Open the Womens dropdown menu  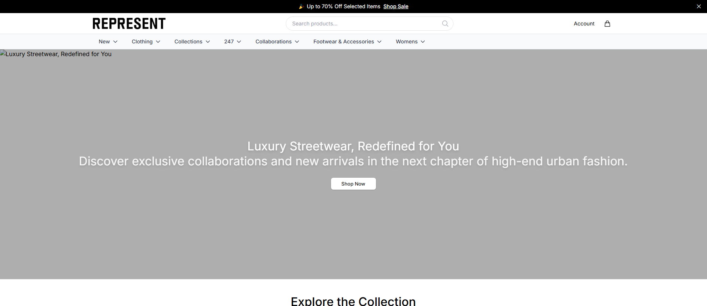[410, 42]
